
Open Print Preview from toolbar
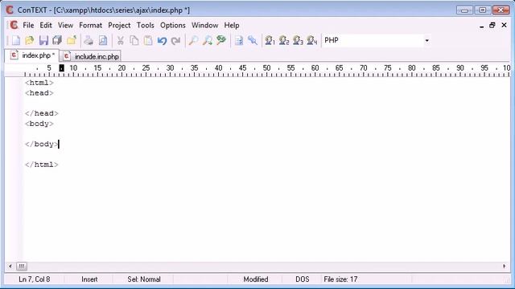click(x=103, y=41)
